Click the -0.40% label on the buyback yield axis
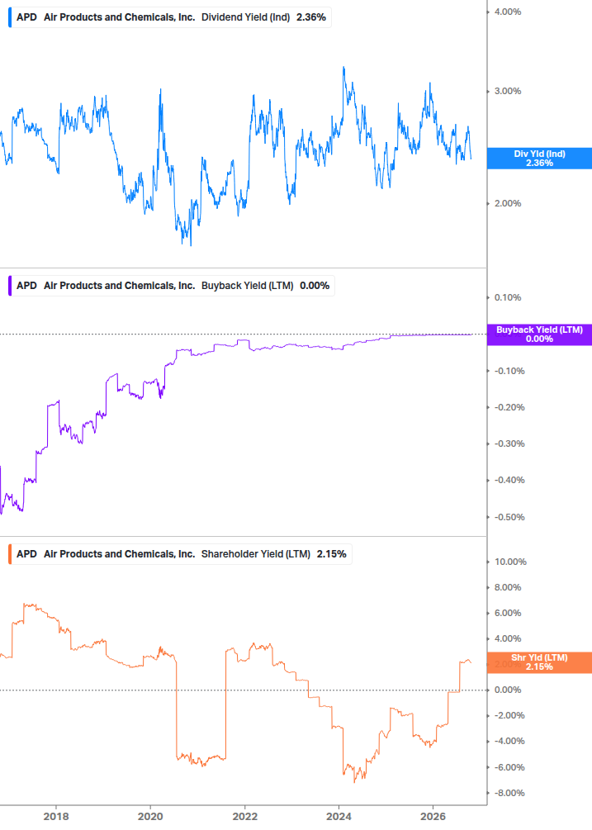Viewport: 592px width, 830px height. [x=509, y=480]
